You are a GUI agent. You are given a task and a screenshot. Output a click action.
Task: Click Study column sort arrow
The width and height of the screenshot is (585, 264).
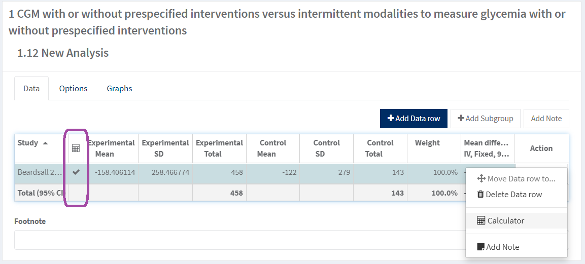point(46,143)
